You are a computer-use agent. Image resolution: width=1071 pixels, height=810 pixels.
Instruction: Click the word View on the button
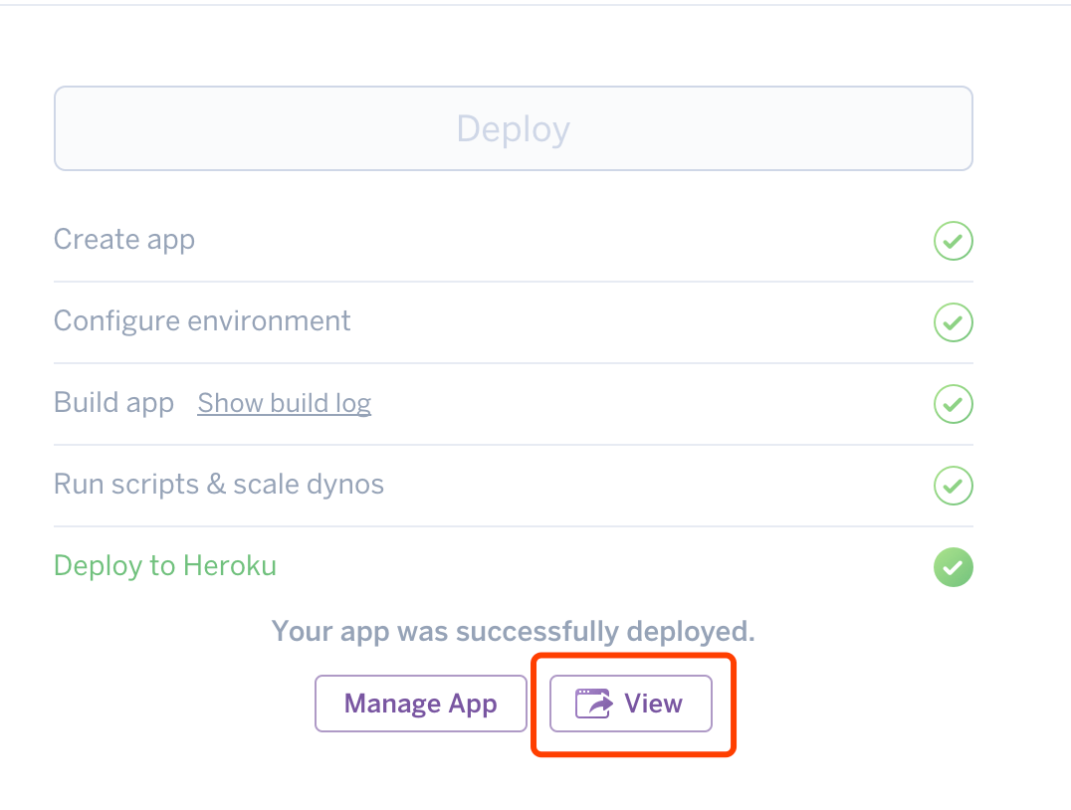point(654,704)
